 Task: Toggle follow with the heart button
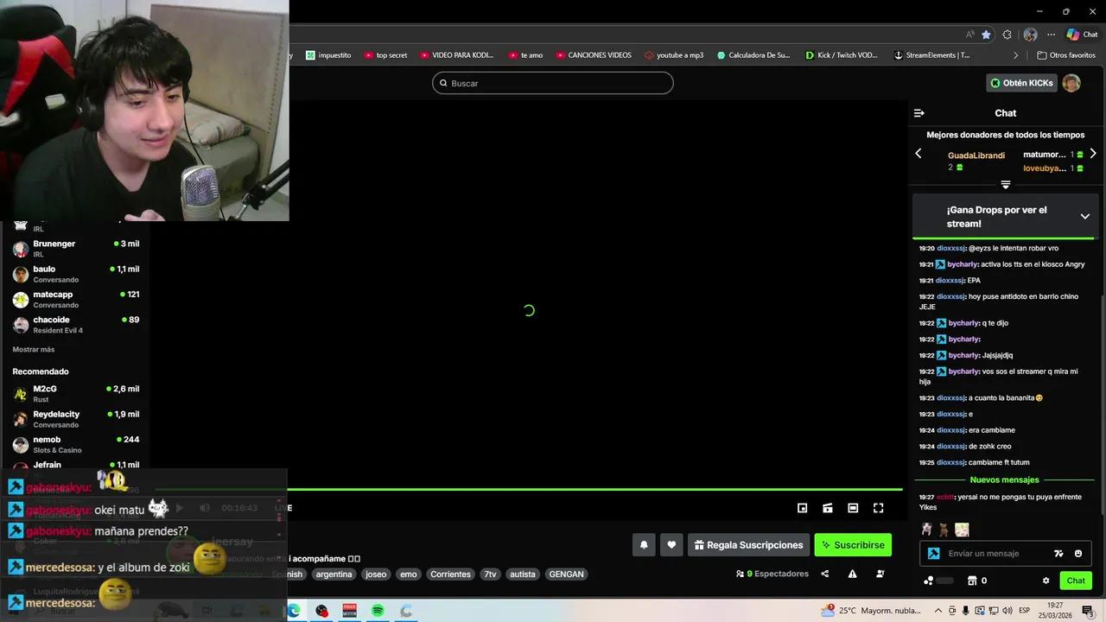pos(671,545)
